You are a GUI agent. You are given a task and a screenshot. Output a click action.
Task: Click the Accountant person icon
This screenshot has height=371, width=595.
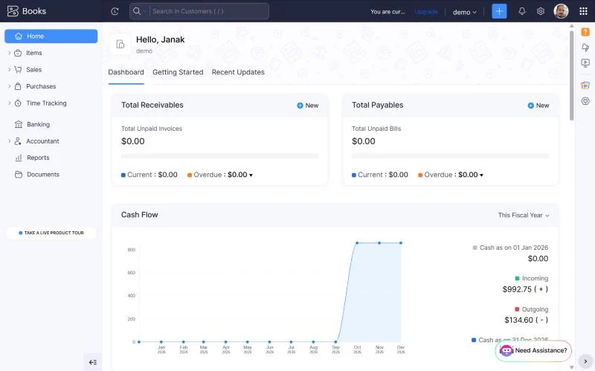coord(18,141)
